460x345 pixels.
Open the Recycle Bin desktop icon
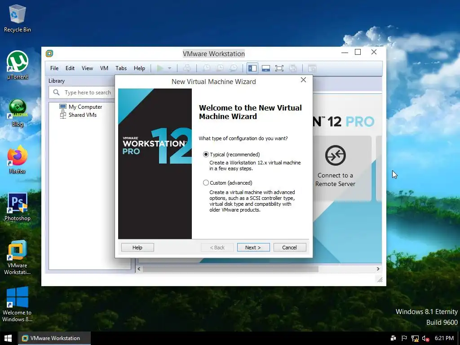[18, 18]
